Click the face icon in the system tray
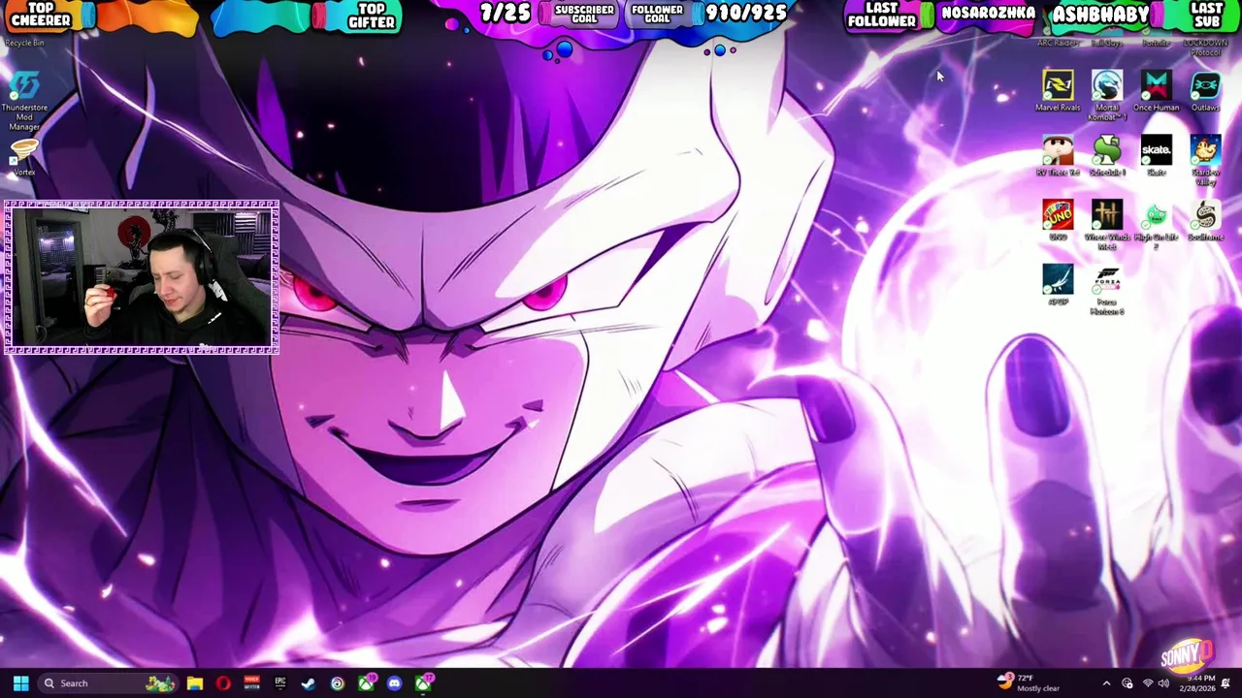The image size is (1242, 698). pos(1127,683)
